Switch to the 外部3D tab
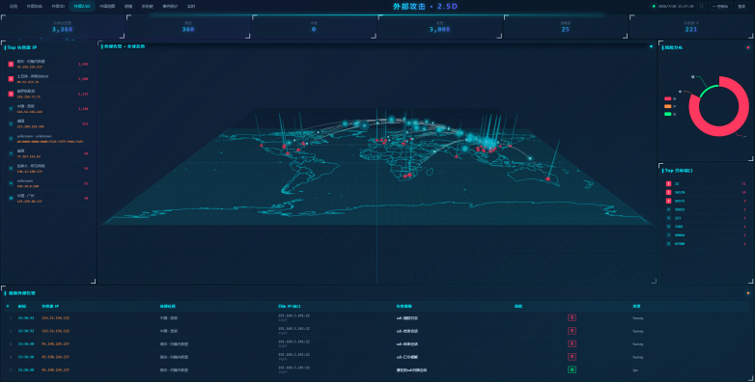Image resolution: width=755 pixels, height=382 pixels. click(x=58, y=6)
